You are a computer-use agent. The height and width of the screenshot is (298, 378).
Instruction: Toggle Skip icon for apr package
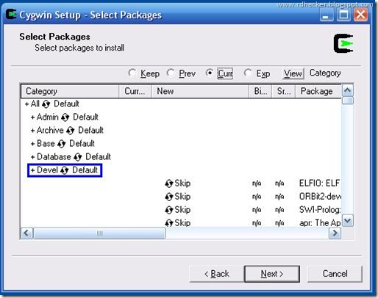click(x=169, y=223)
